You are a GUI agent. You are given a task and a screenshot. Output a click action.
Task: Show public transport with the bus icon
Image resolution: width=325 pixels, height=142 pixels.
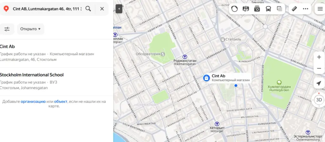pos(268,9)
